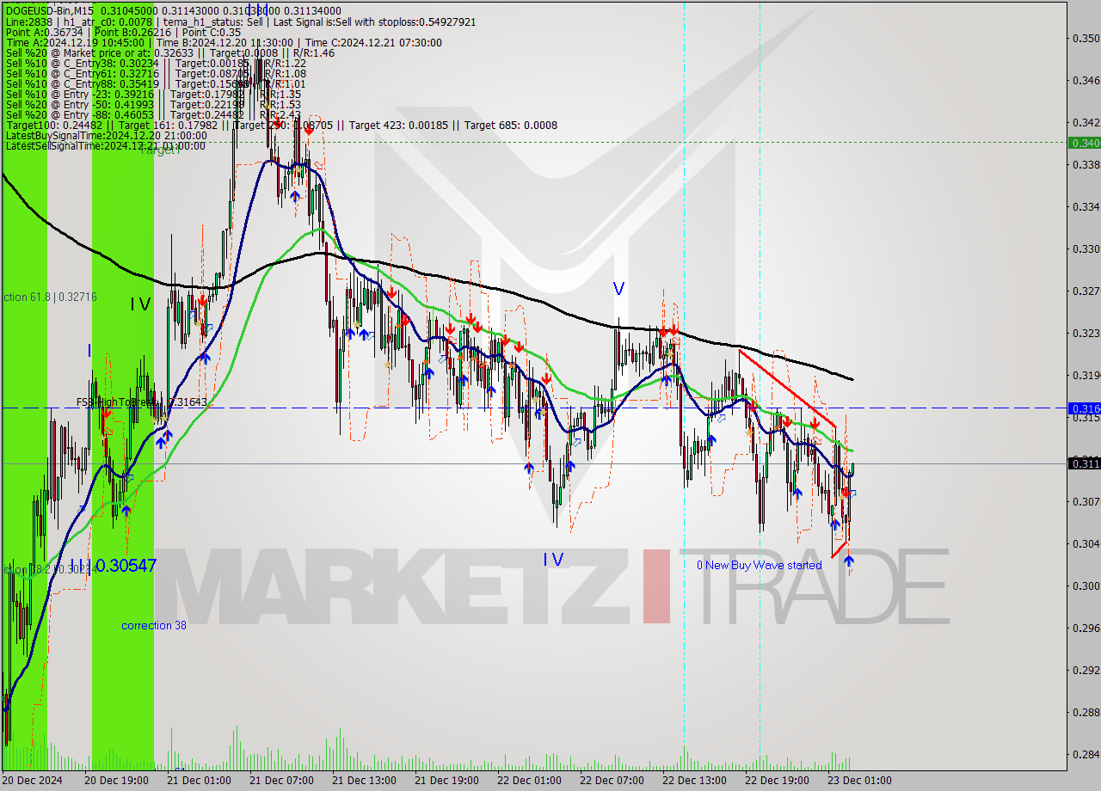This screenshot has width=1101, height=791.
Task: Click the Target100: 0.24482 targets line
Action: (x=281, y=125)
